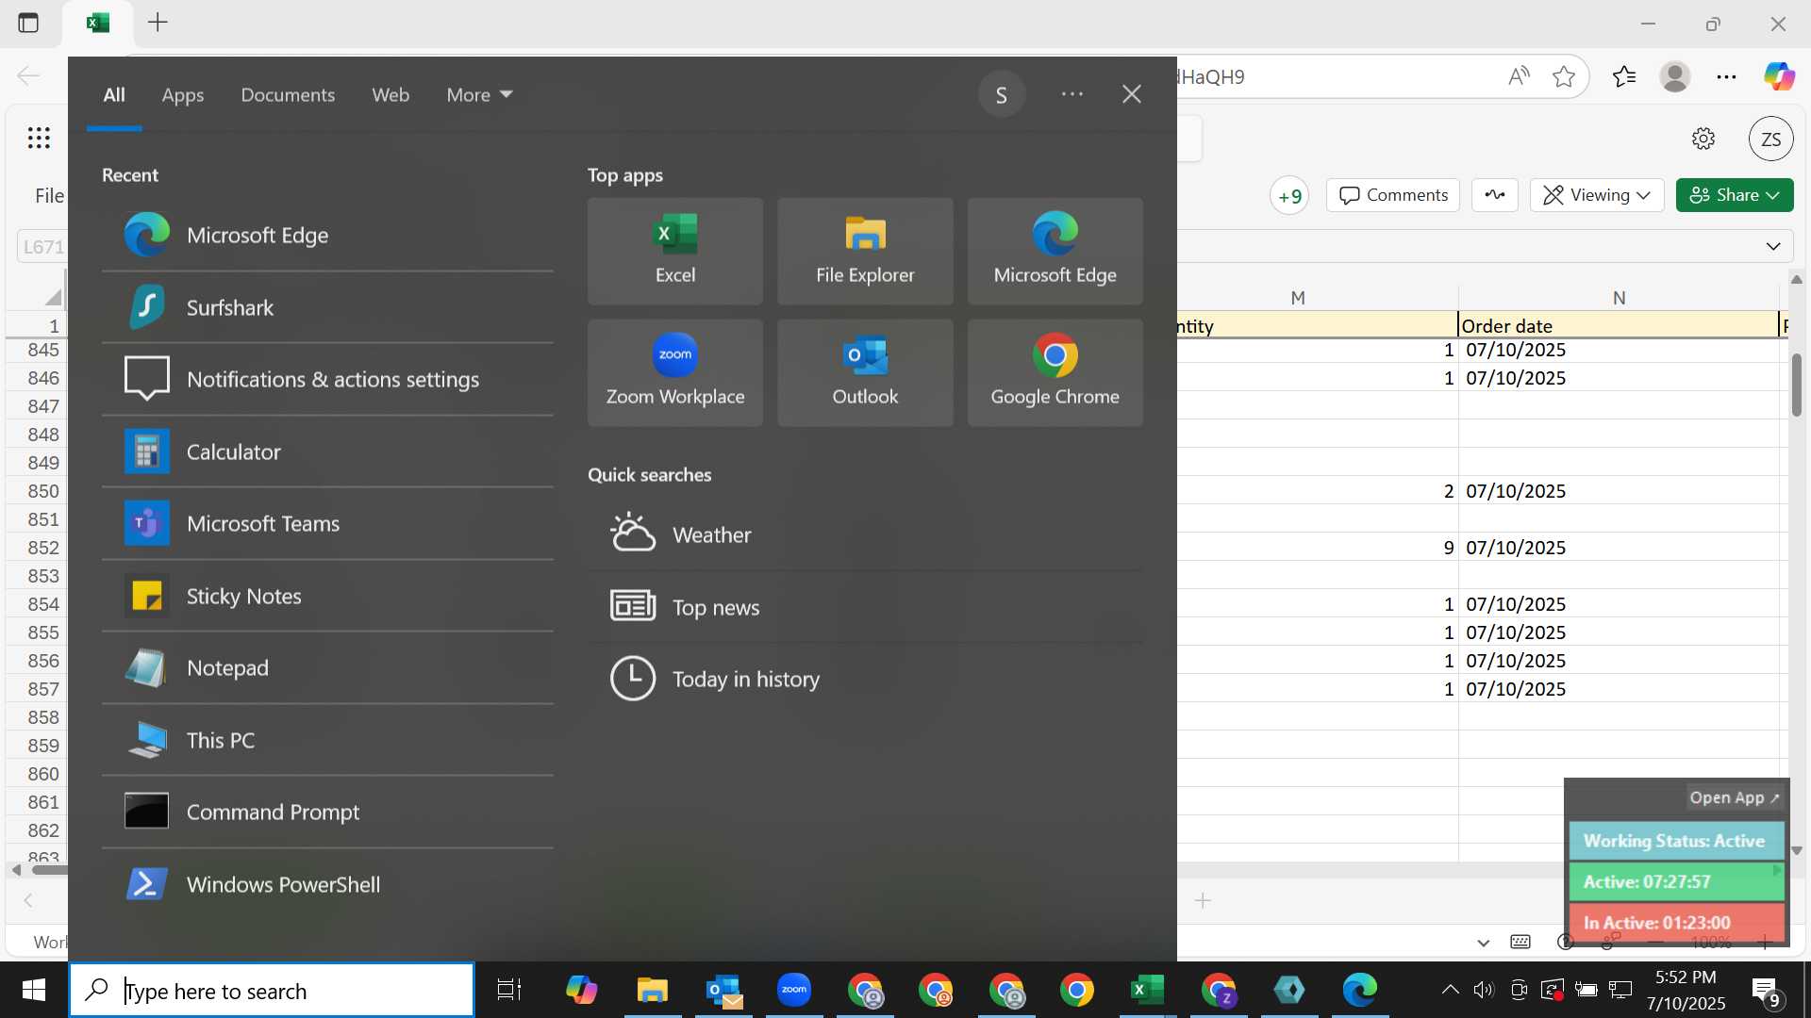Select column M header
1811x1018 pixels.
coord(1298,298)
